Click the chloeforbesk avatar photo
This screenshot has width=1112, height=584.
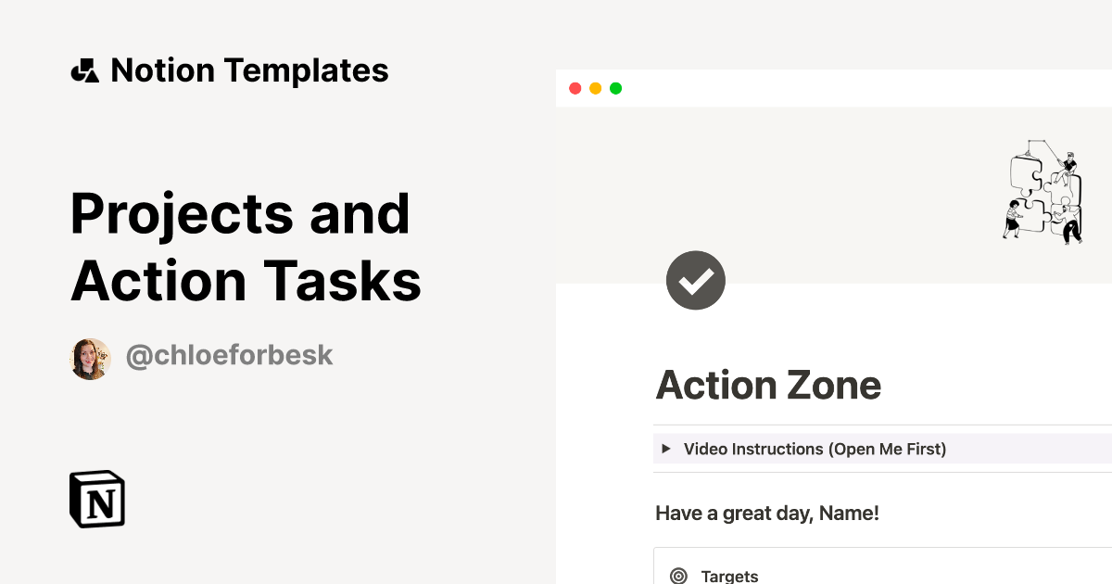(91, 357)
